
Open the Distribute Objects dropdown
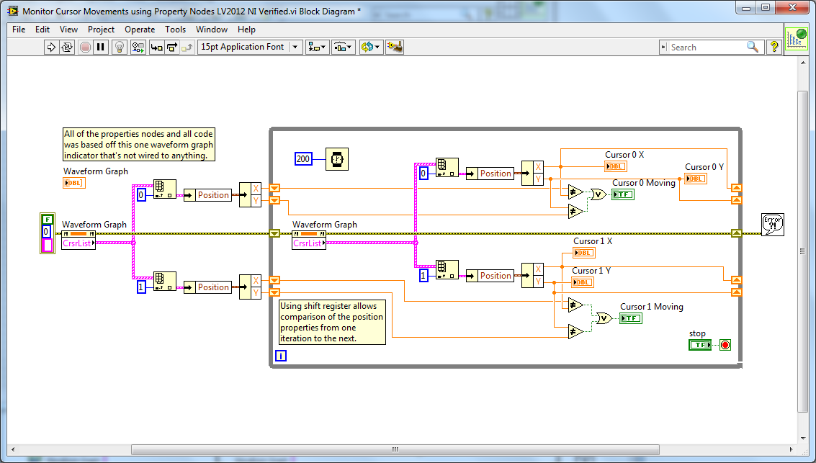344,48
